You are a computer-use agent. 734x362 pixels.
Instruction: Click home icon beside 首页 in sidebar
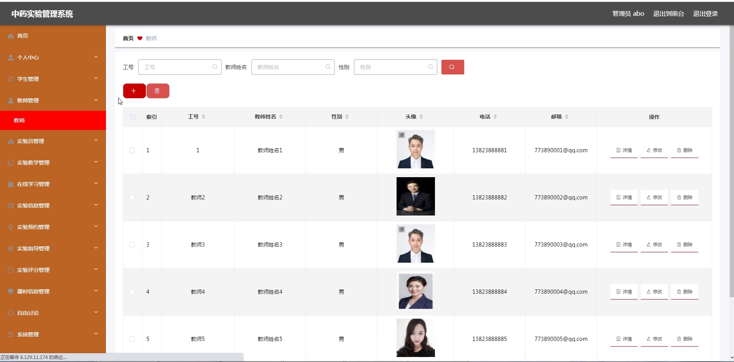(x=11, y=36)
